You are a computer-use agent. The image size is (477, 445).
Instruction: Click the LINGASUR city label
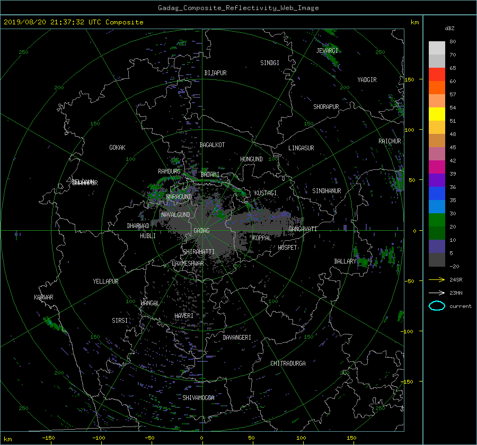(x=301, y=148)
